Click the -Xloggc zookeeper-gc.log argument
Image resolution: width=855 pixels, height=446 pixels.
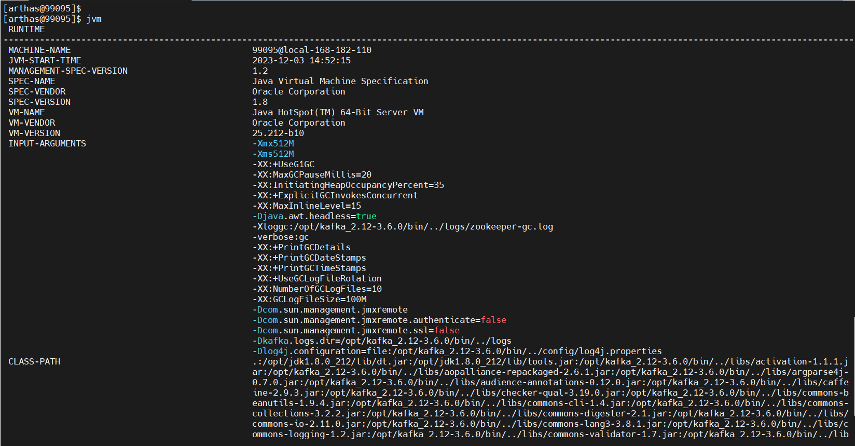[403, 227]
